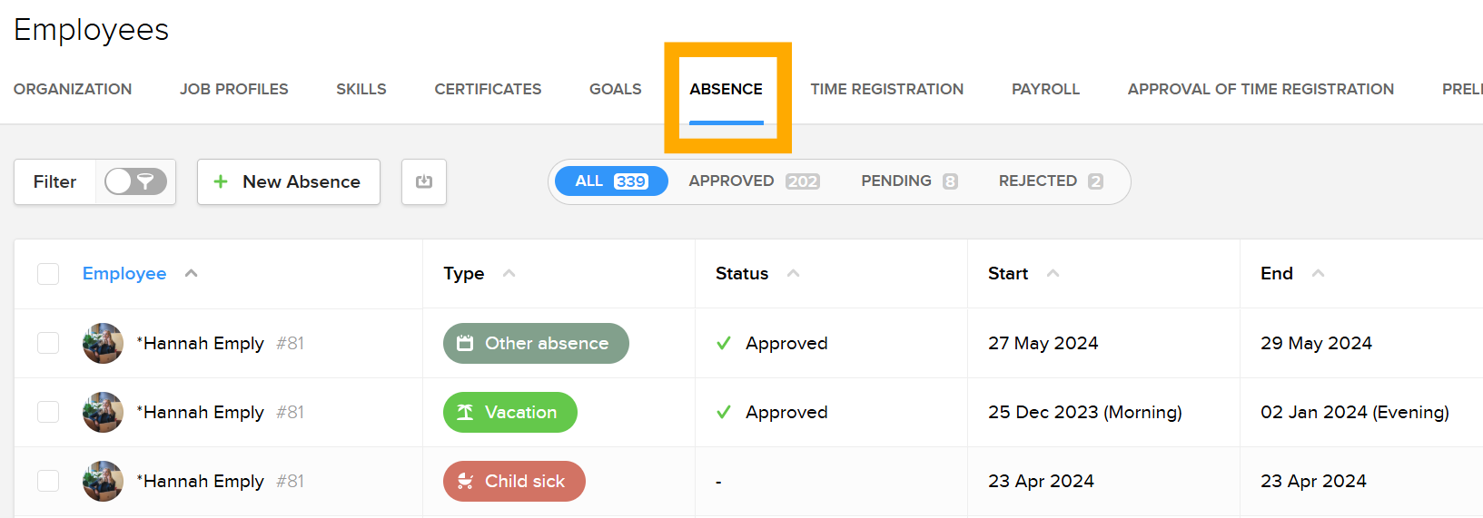Click avatar in the Child sick row

[x=103, y=481]
